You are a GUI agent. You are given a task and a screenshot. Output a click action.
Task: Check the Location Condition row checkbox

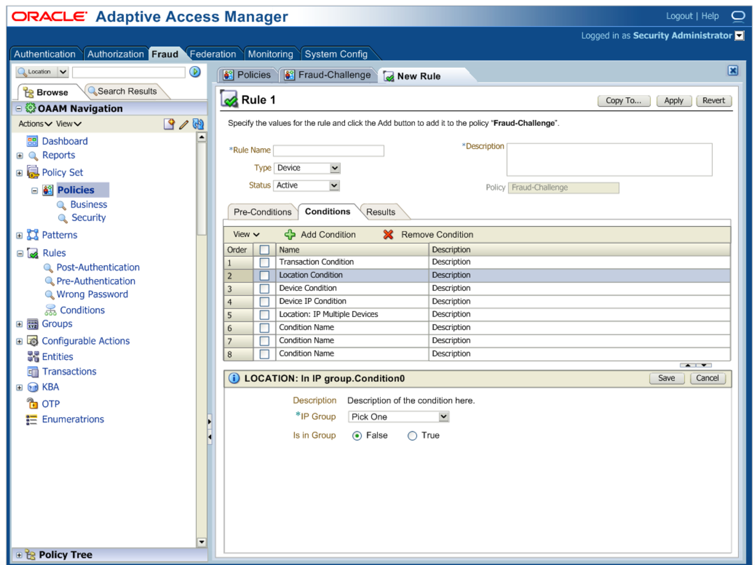tap(264, 275)
